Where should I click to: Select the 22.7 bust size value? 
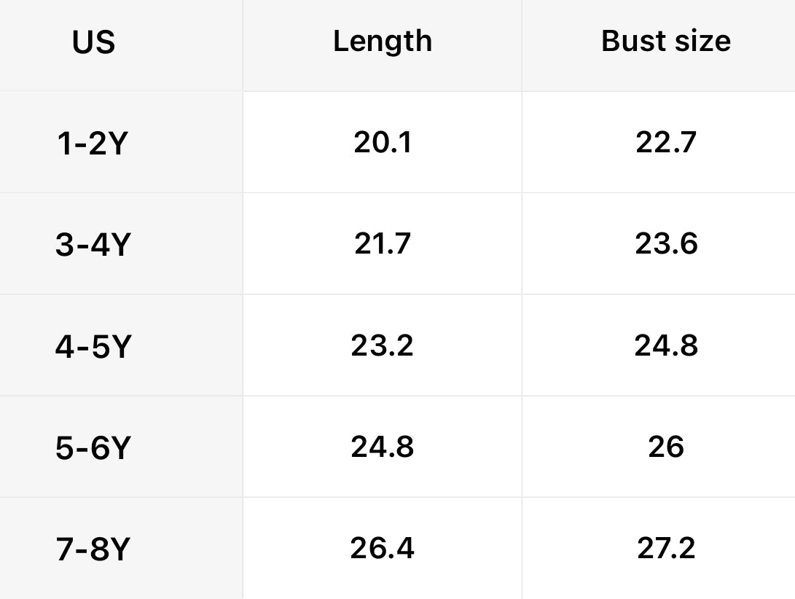pos(666,142)
